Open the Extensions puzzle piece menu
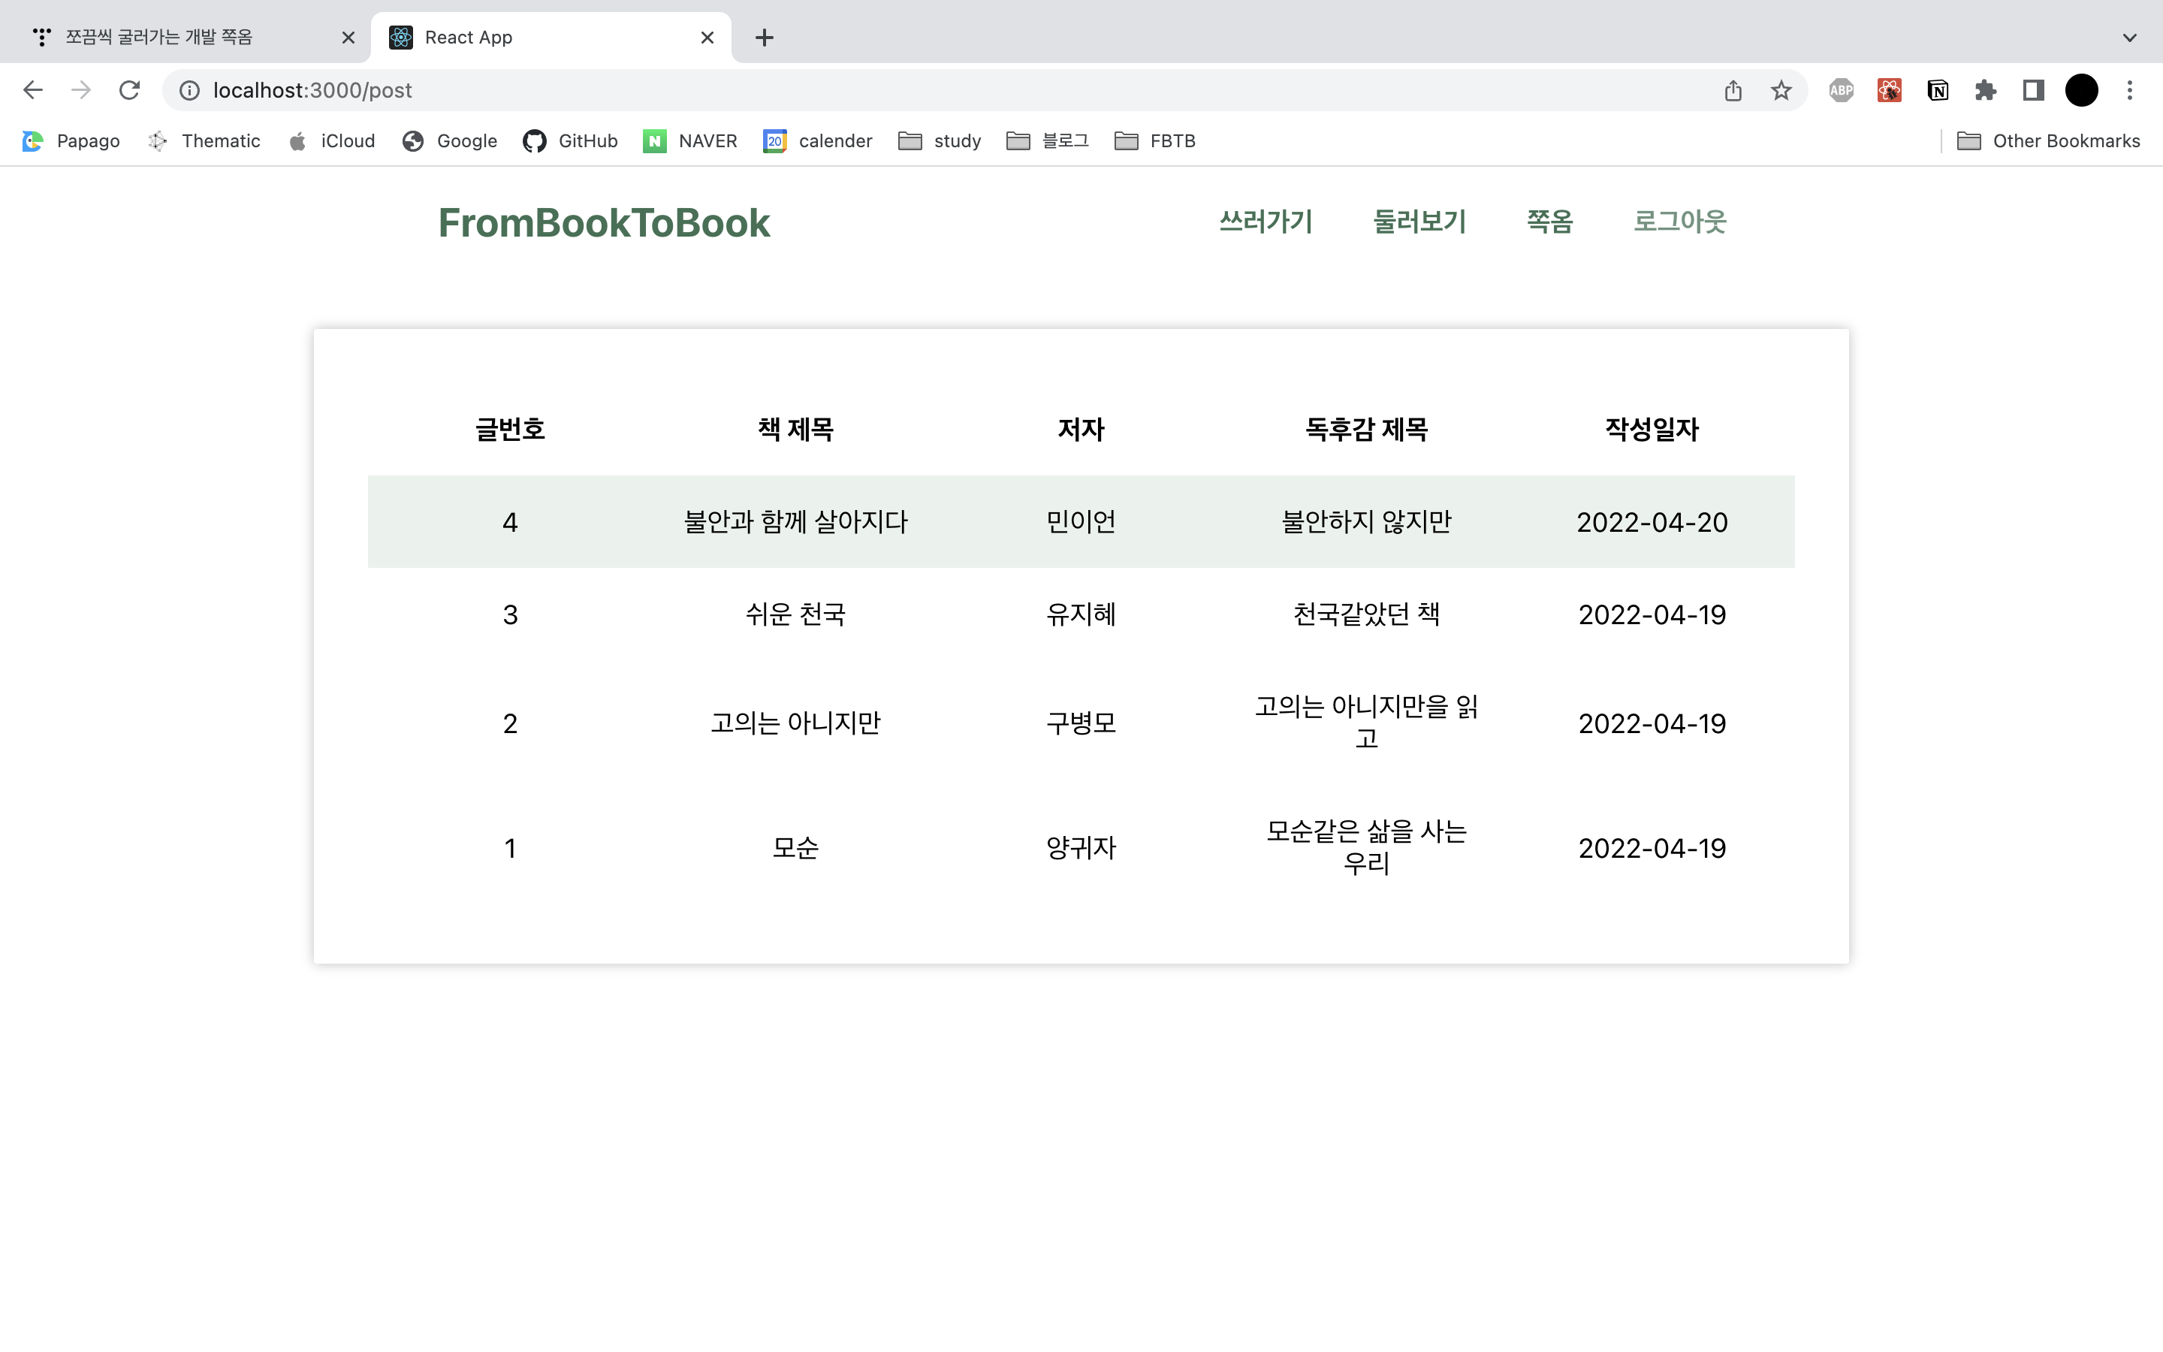2163x1352 pixels. [1985, 90]
